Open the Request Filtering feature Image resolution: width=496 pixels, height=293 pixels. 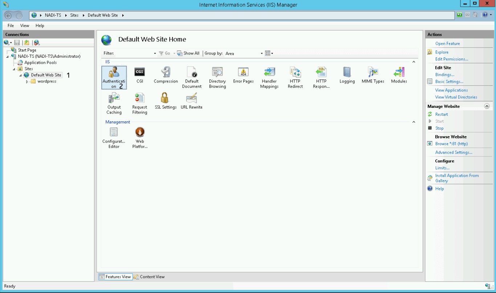coord(140,103)
